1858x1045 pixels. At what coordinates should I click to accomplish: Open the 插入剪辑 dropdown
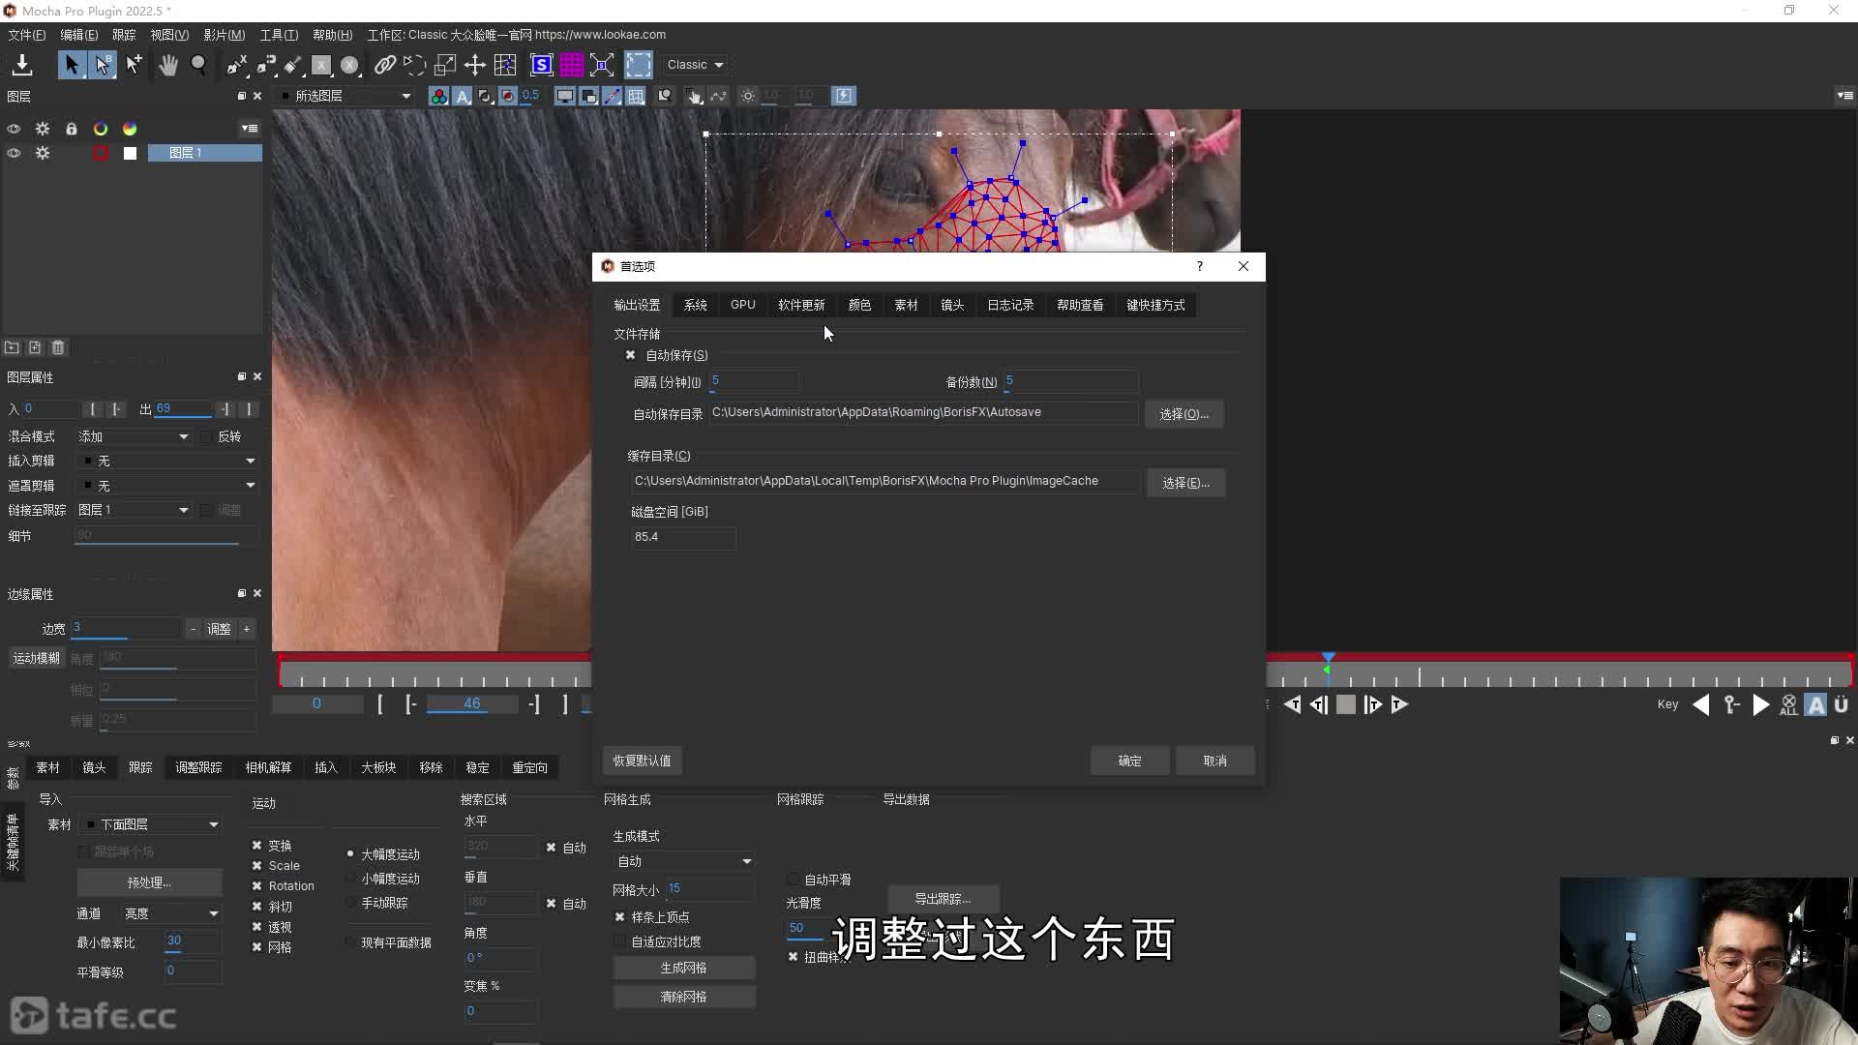point(168,461)
